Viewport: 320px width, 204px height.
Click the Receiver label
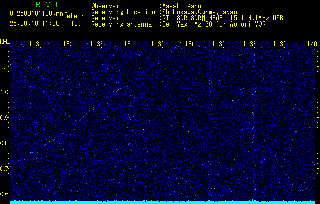click(105, 18)
